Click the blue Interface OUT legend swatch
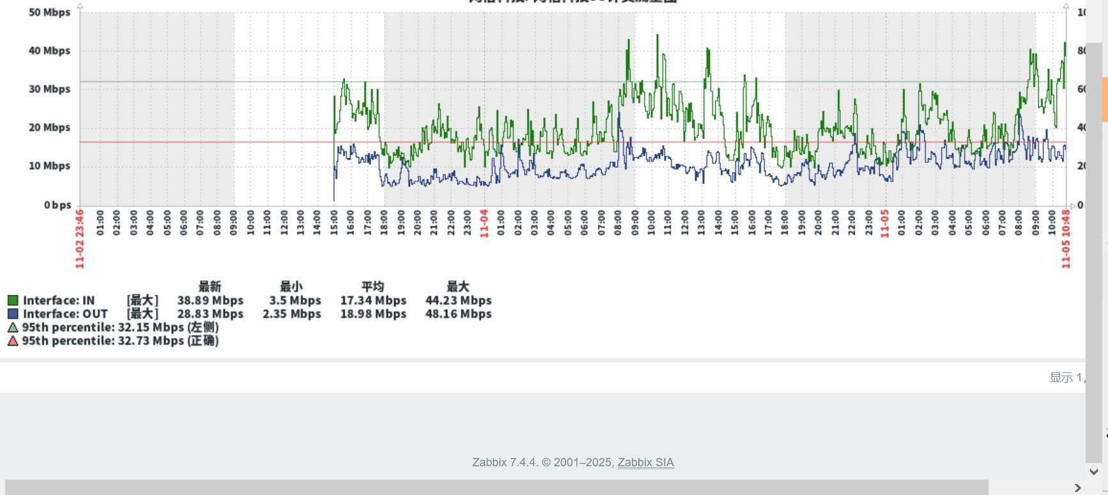 coord(13,314)
